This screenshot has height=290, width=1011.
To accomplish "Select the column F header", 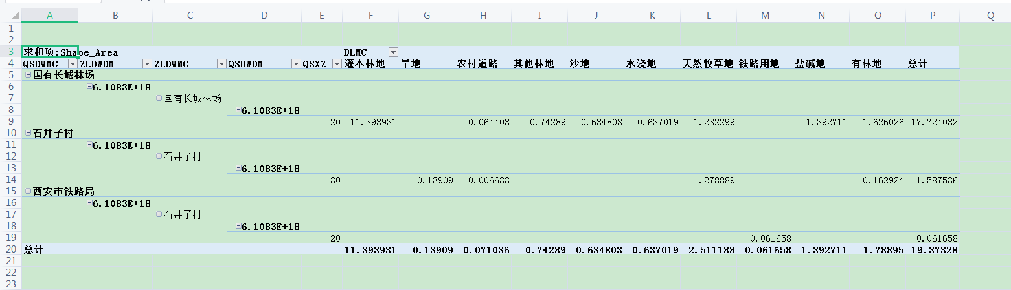I will coord(370,16).
